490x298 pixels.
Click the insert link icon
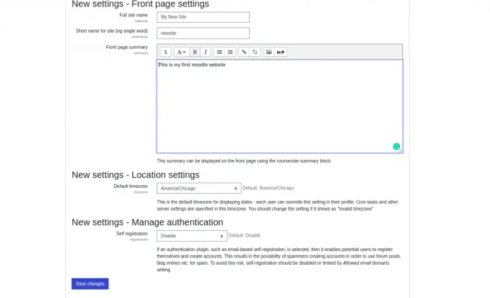244,52
